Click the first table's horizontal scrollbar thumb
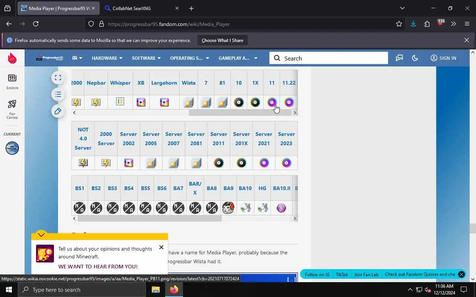 240,112
